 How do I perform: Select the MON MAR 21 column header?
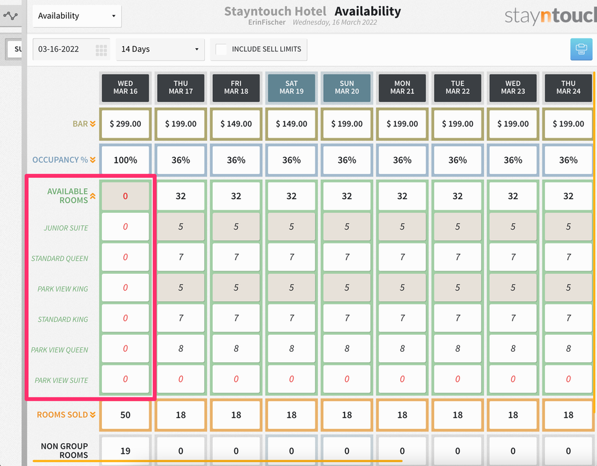(x=402, y=88)
